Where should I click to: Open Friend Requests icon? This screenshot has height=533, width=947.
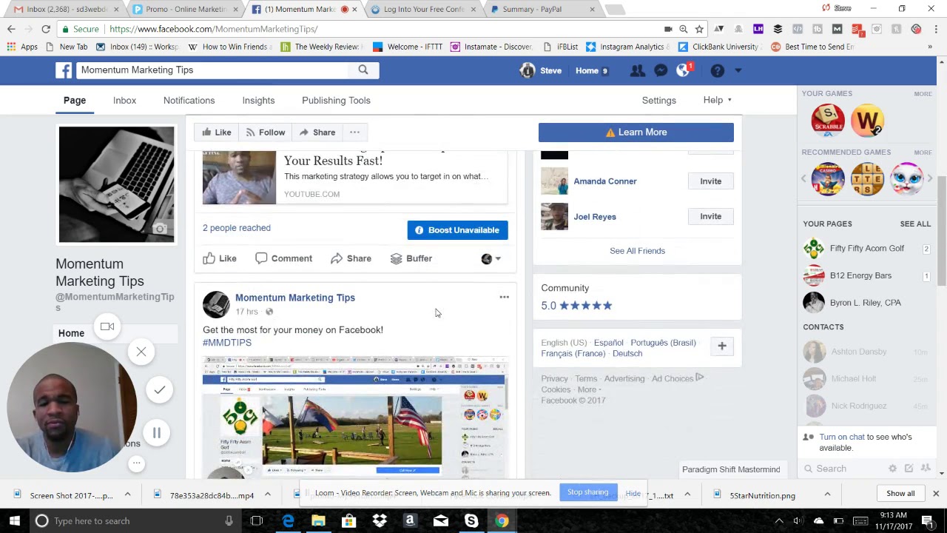637,70
